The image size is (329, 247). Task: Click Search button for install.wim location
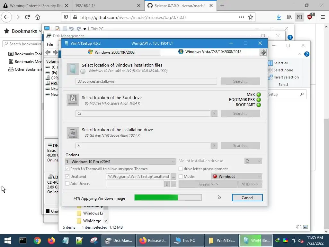[240, 81]
